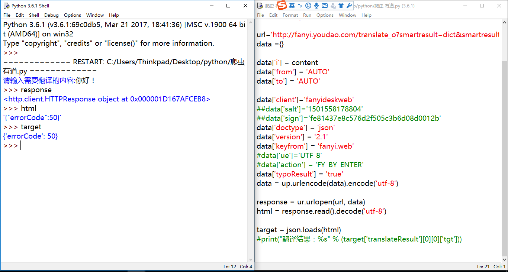Click the commented data['sign'] line
The height and width of the screenshot is (272, 508).
[x=349, y=118]
